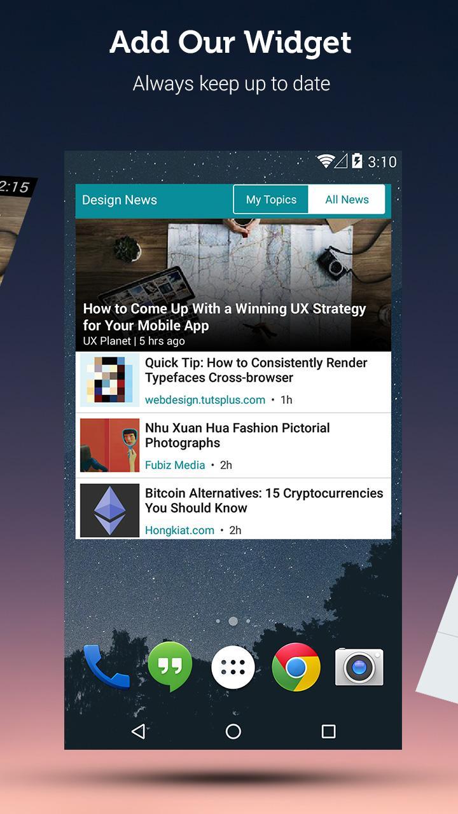Tap the Android back navigation button
Screen dimensions: 458x814
point(138,731)
